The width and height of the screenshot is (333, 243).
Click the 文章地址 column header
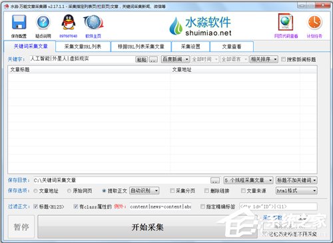click(x=235, y=70)
